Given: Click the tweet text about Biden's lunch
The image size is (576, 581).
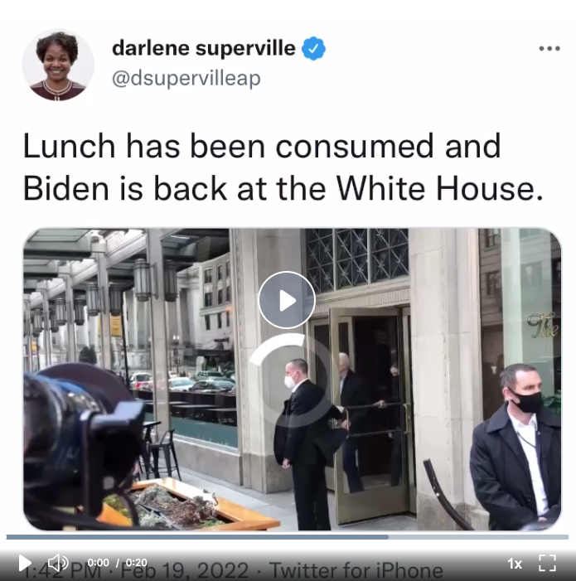Looking at the screenshot, I should [283, 167].
